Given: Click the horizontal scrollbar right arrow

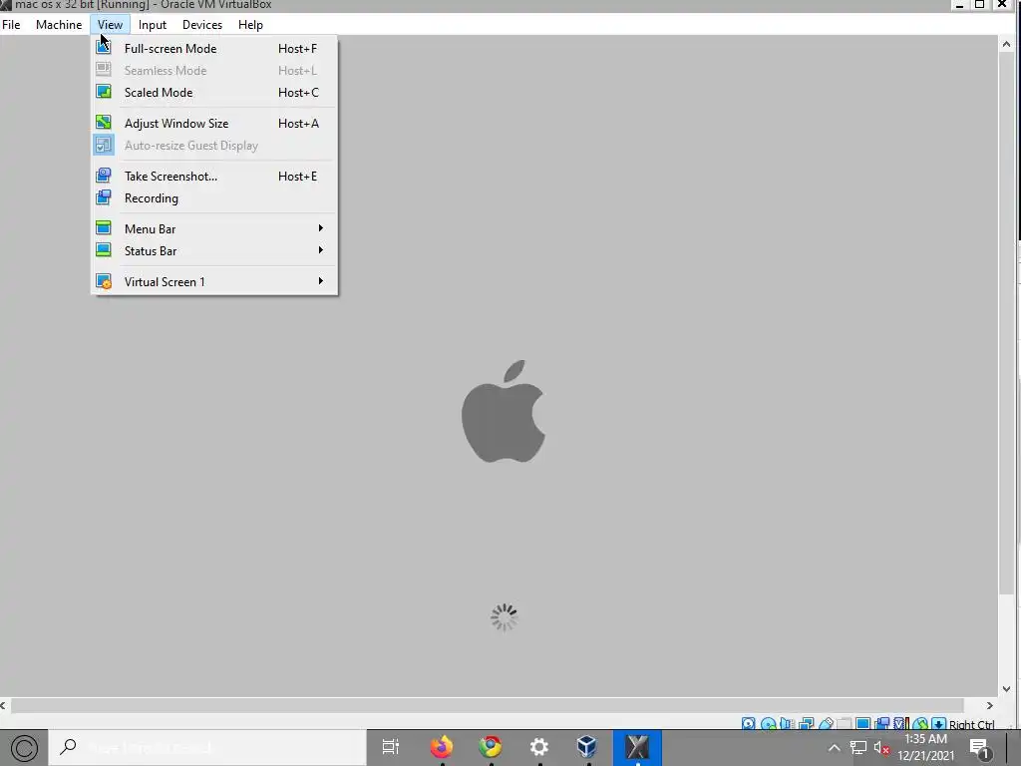Looking at the screenshot, I should (x=990, y=705).
